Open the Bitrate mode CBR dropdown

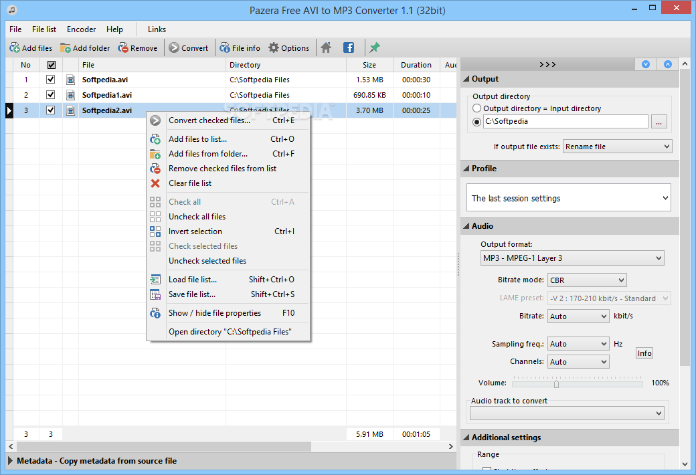[x=587, y=280]
